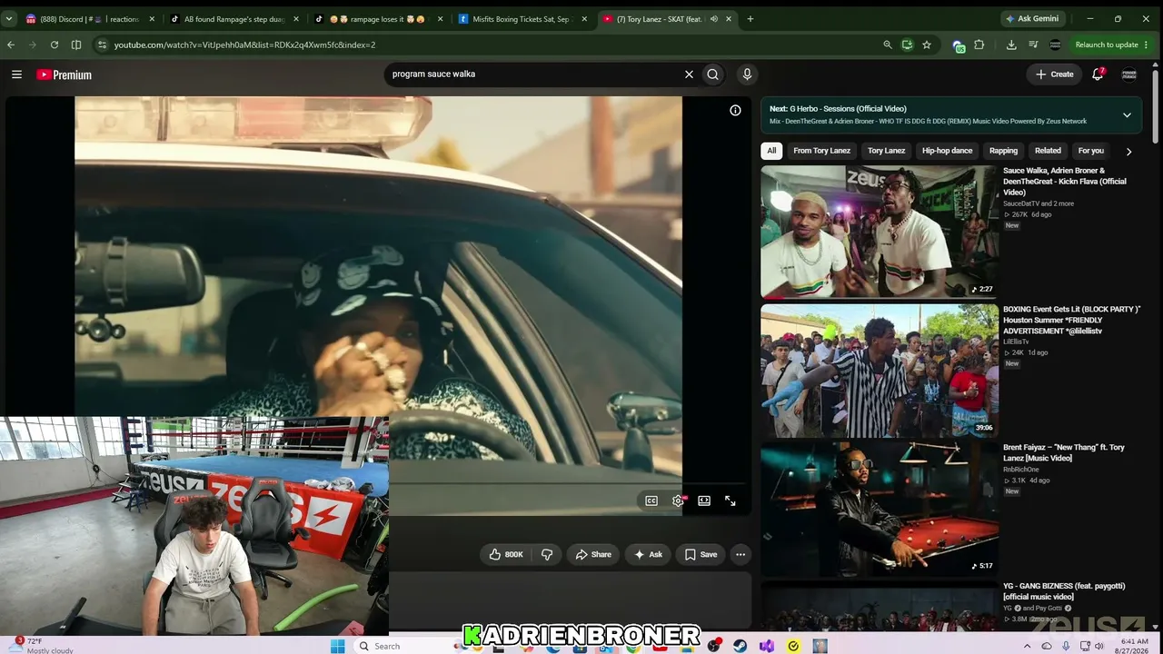Open the Chrome side panel button

point(76,45)
